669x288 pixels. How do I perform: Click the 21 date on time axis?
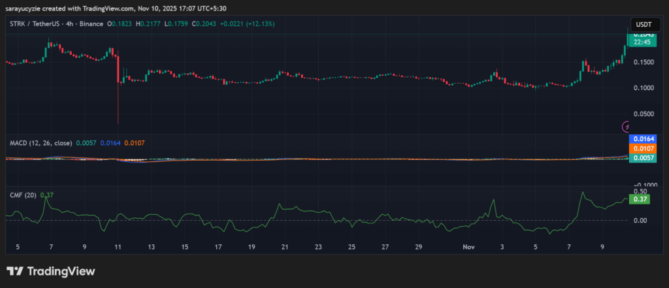coord(285,248)
